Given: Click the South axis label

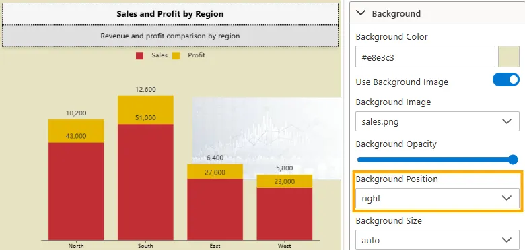Looking at the screenshot, I should click(x=145, y=246).
